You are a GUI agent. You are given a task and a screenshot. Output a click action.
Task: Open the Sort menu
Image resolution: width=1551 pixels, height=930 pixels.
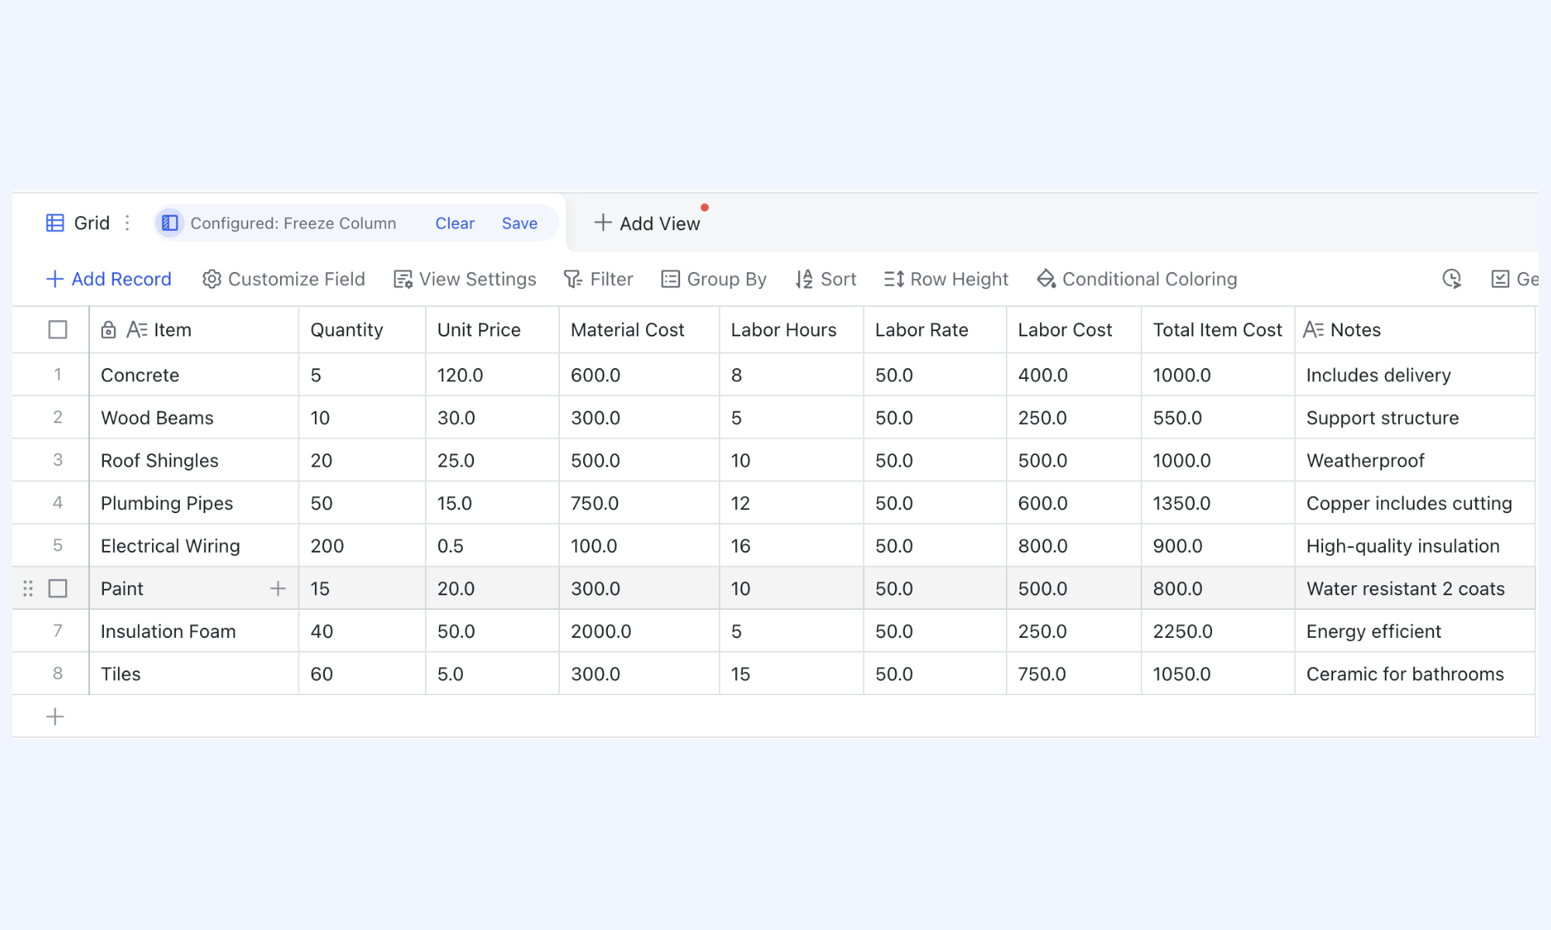pos(825,279)
